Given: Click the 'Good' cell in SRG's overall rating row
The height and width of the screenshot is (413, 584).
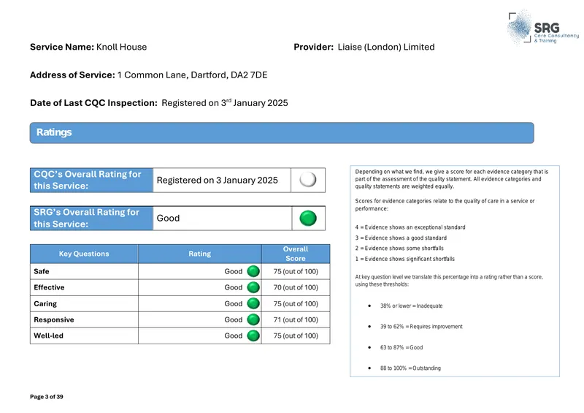Looking at the screenshot, I should pyautogui.click(x=223, y=219).
